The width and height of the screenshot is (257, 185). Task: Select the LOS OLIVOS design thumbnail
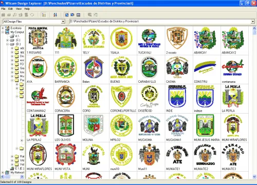66,125
